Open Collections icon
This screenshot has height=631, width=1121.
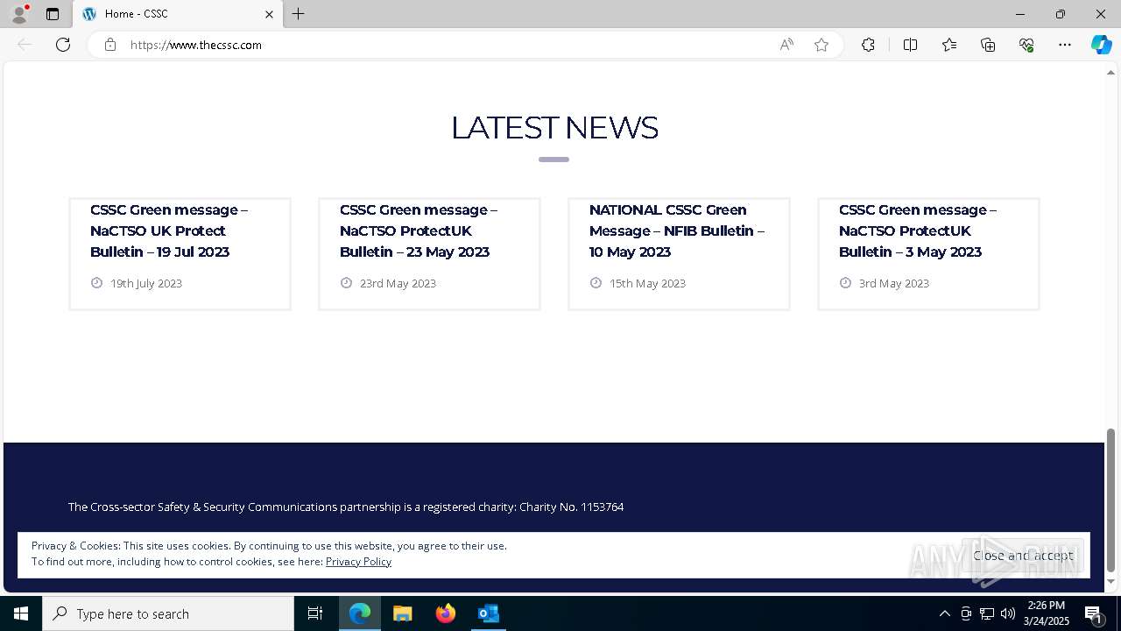[x=988, y=45]
